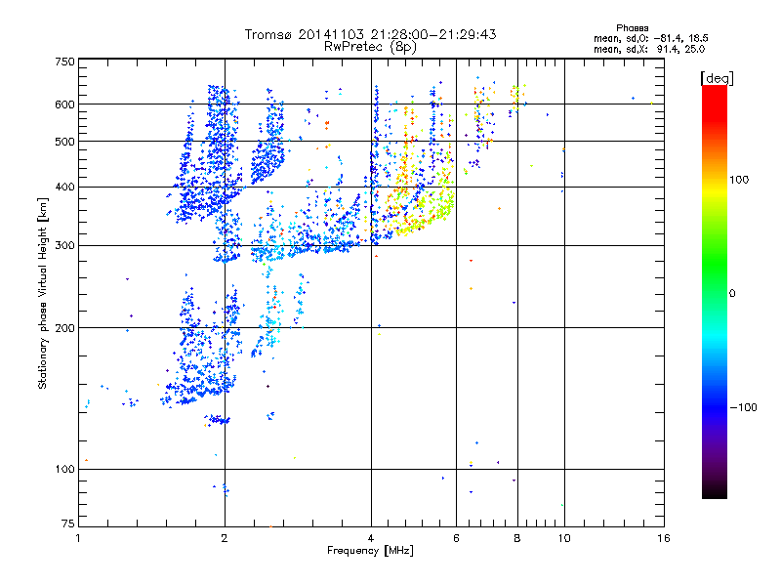Click the x-axis "8" tick label
Image resolution: width=781 pixels, height=586 pixels.
[x=517, y=538]
